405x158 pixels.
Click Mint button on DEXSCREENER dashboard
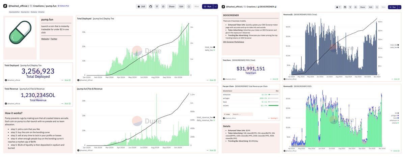383,7
